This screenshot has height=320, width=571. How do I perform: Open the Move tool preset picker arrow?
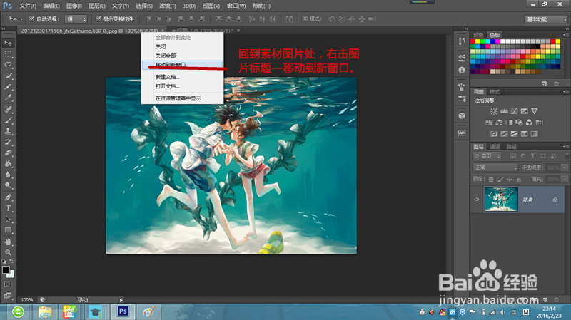coord(21,19)
